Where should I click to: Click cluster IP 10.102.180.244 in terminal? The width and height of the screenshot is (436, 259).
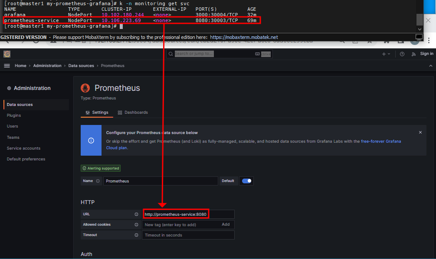coord(123,15)
